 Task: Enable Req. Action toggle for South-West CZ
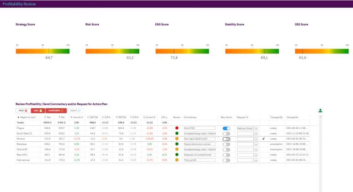(226, 134)
